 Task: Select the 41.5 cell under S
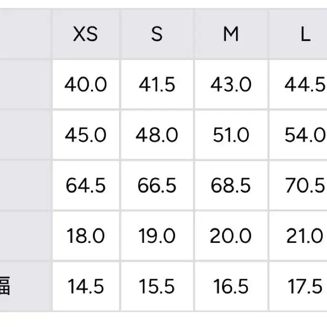coord(157,85)
